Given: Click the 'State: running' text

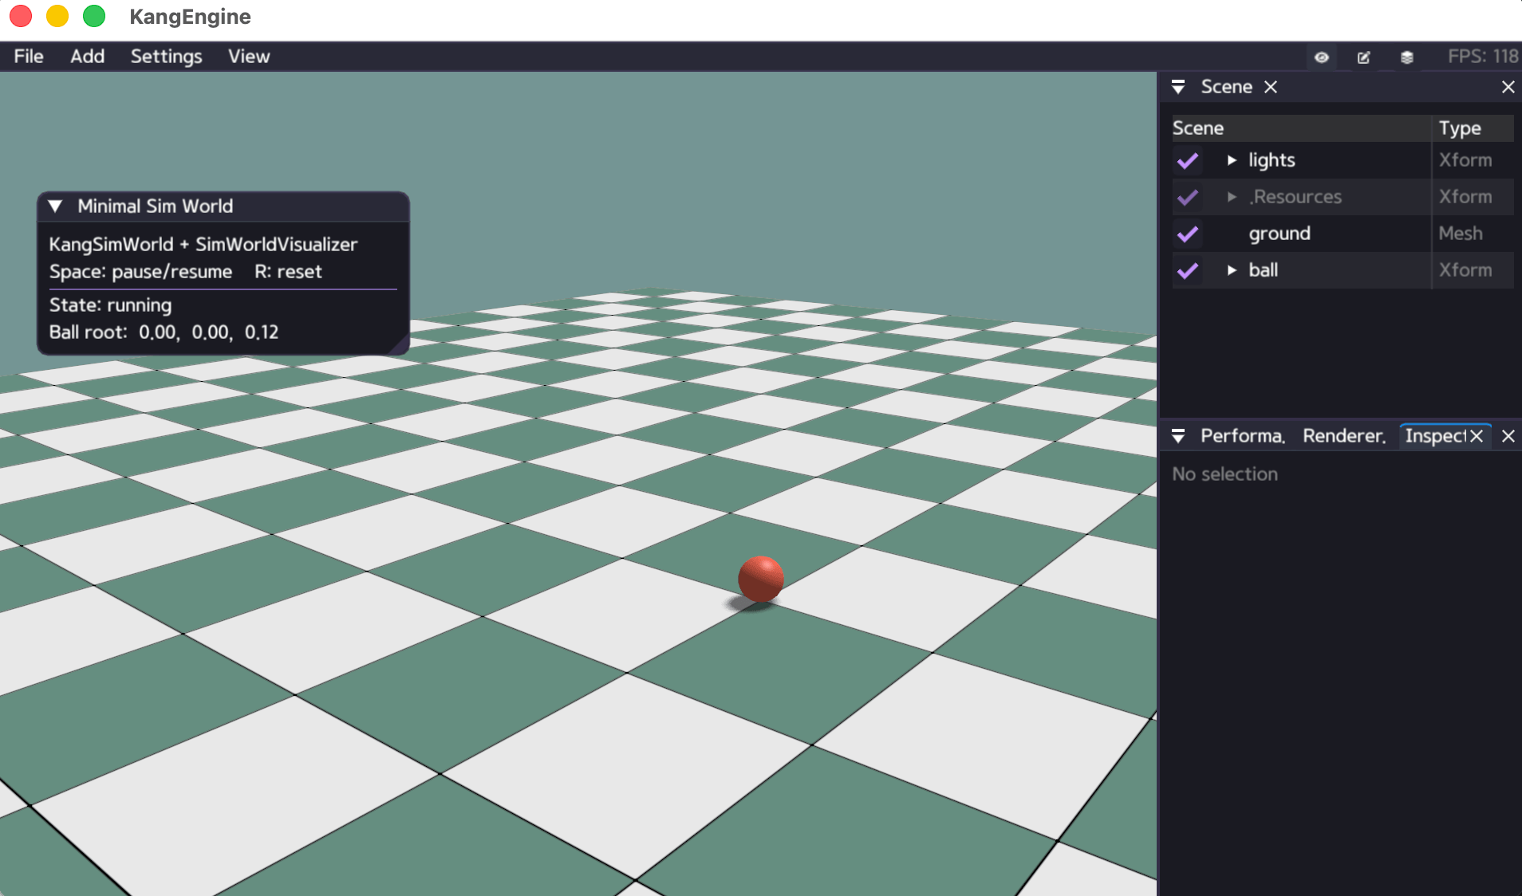Looking at the screenshot, I should 110,305.
